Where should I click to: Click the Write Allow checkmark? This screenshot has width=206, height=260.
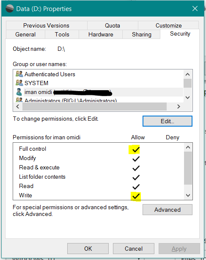click(x=136, y=196)
